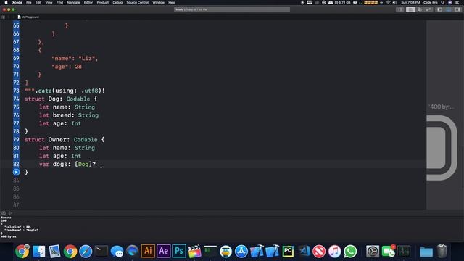Run playground up to line 83
Screen dimensions: 464x261
[x=16, y=172]
